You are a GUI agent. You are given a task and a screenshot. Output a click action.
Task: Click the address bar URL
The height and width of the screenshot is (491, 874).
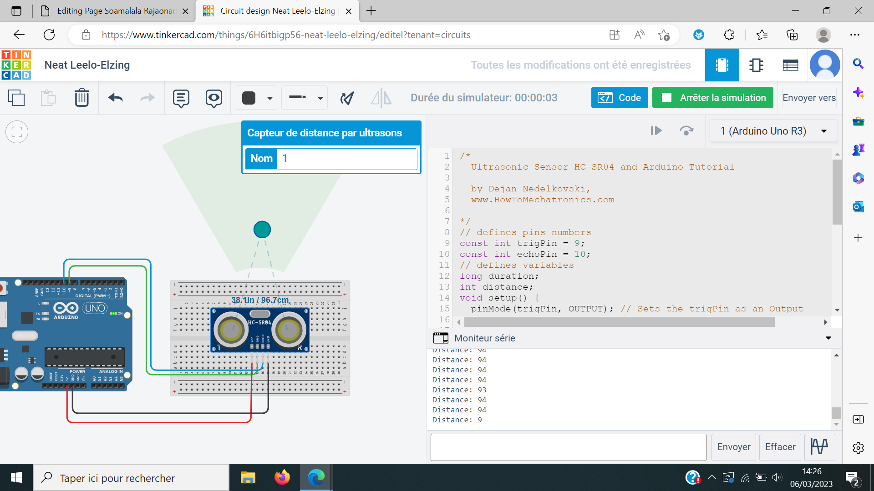286,35
